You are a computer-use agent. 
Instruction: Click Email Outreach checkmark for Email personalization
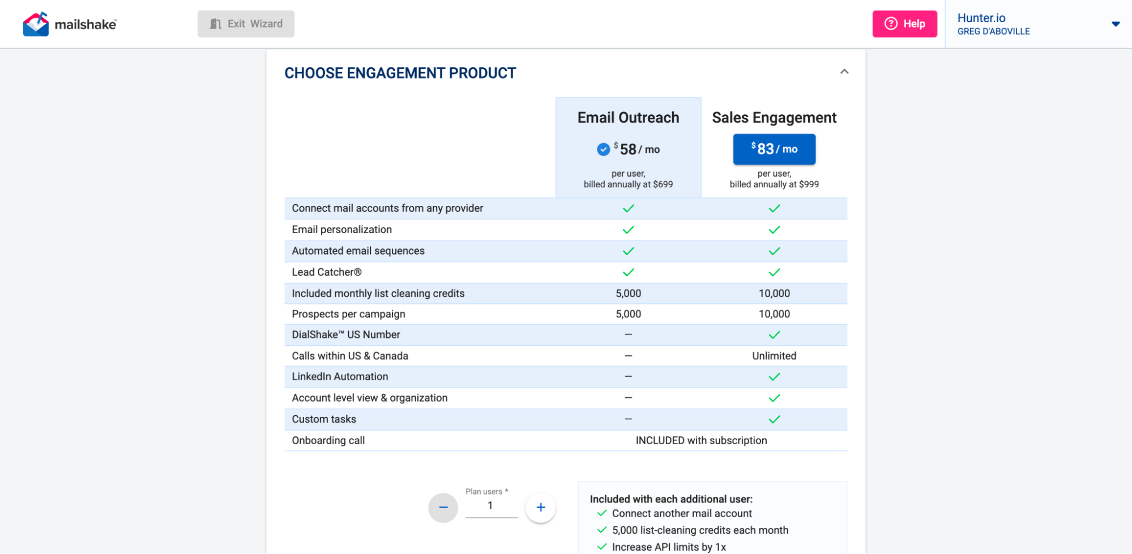point(628,230)
